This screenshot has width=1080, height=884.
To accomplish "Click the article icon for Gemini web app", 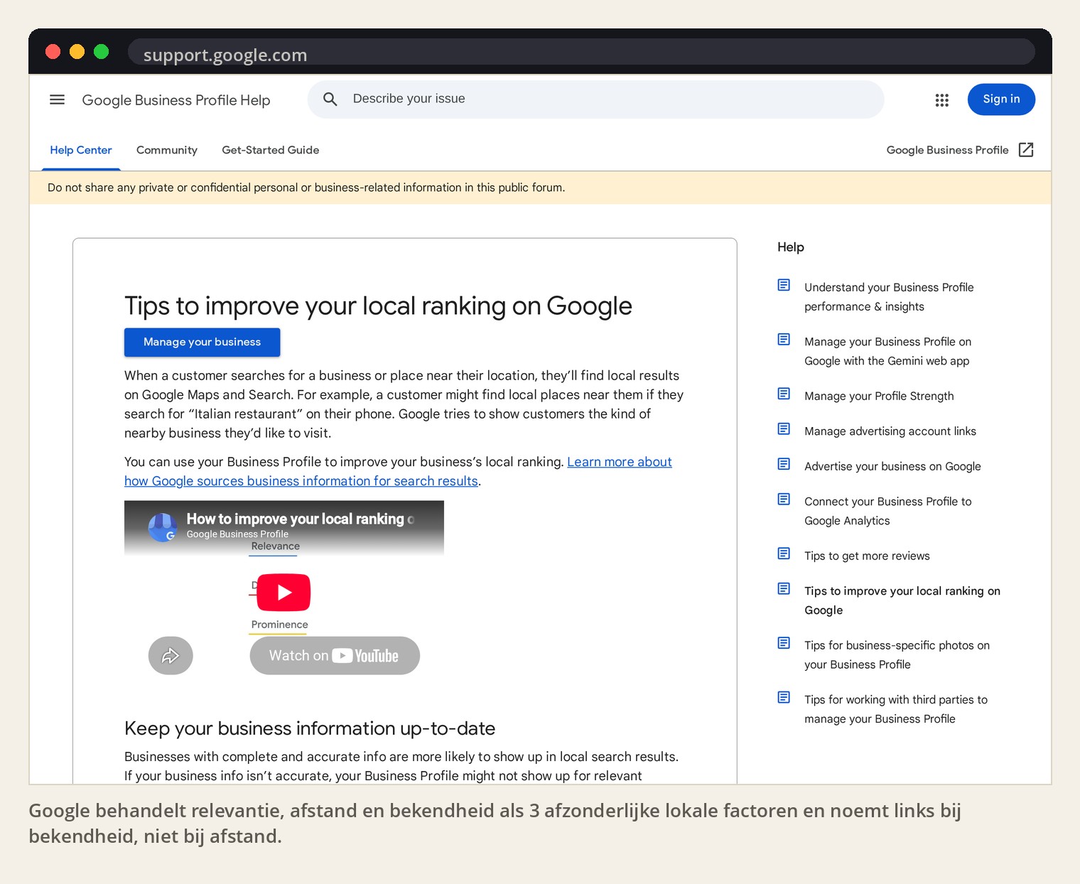I will (x=784, y=340).
